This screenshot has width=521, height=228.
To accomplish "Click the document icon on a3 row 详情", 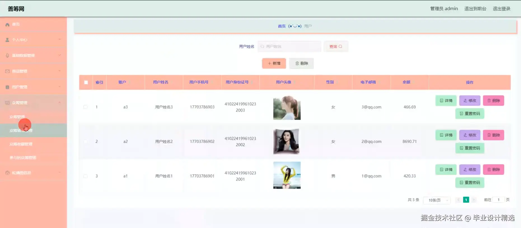I will coord(441,101).
